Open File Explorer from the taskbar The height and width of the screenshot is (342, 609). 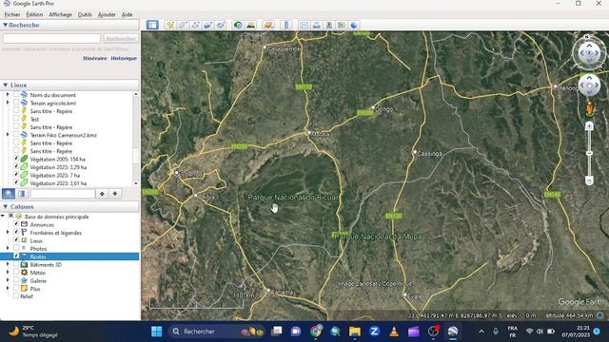click(x=355, y=332)
